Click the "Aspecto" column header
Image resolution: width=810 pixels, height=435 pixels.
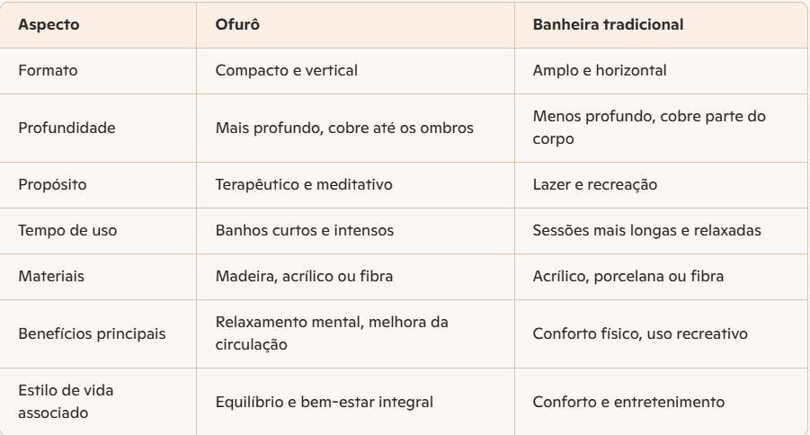(49, 25)
